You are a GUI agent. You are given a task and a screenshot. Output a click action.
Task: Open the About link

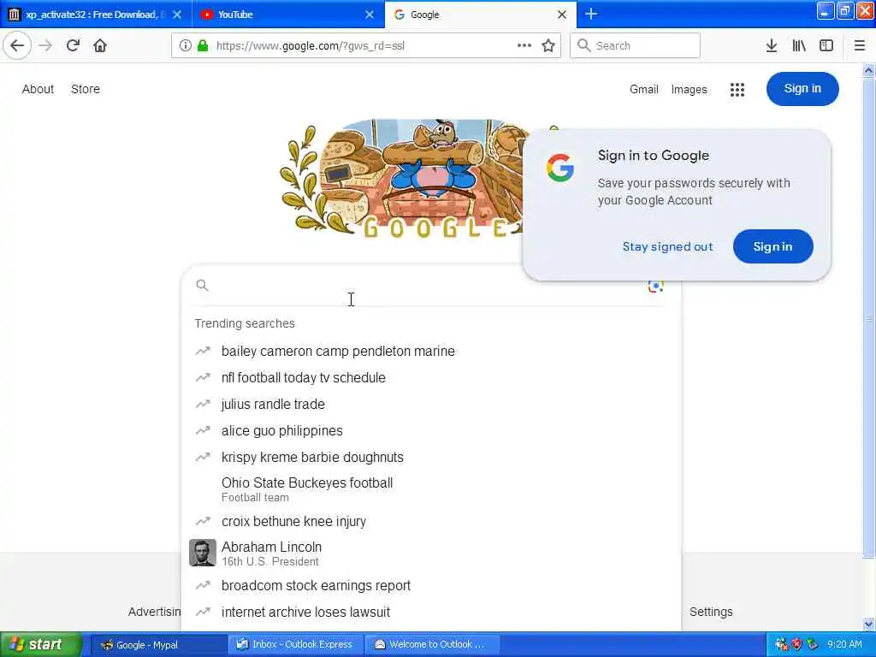pyautogui.click(x=38, y=89)
